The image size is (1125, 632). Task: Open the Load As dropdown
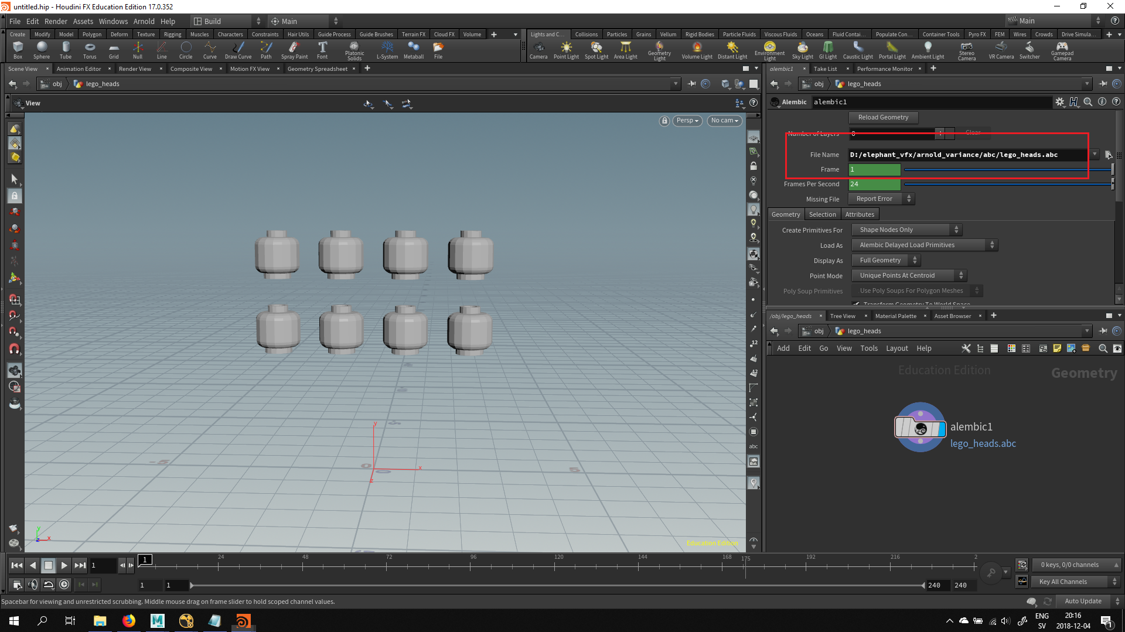coord(924,245)
